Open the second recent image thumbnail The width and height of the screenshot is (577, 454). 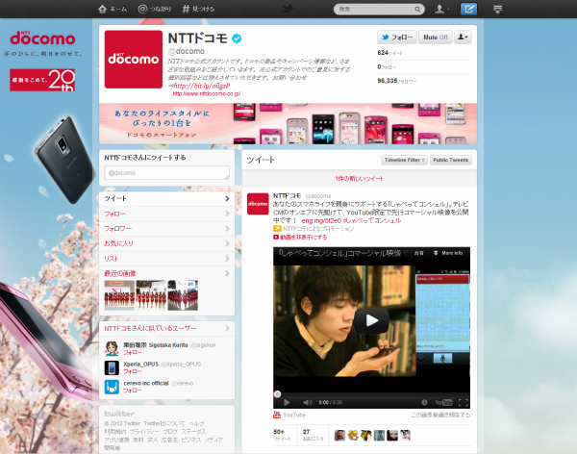tap(151, 295)
